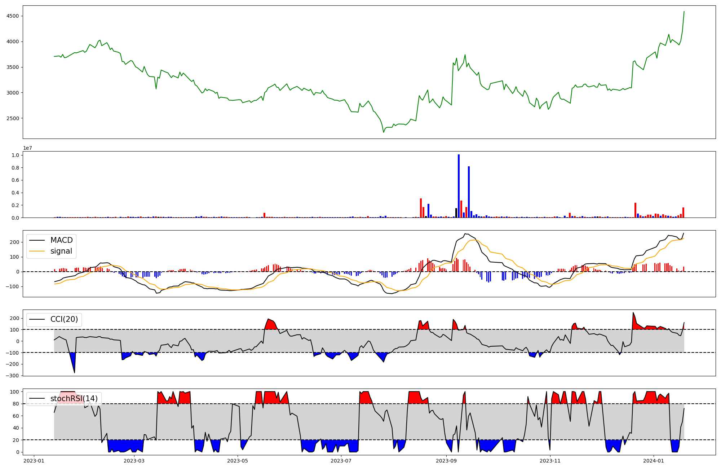Select the 80 tick on stochRSI axis
Image resolution: width=721 pixels, height=469 pixels.
(x=16, y=404)
